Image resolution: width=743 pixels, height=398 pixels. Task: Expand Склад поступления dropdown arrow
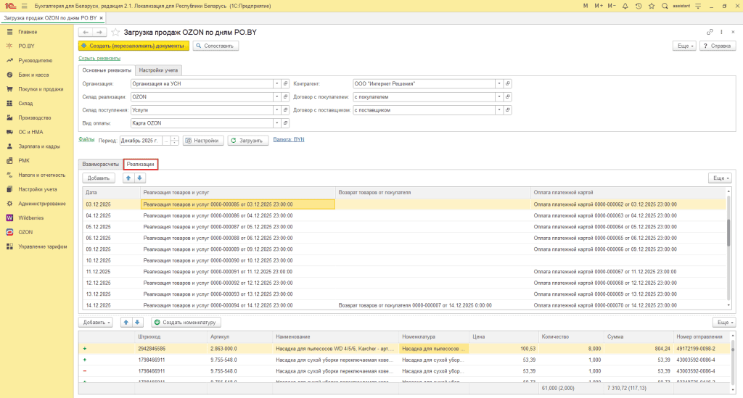tap(276, 109)
